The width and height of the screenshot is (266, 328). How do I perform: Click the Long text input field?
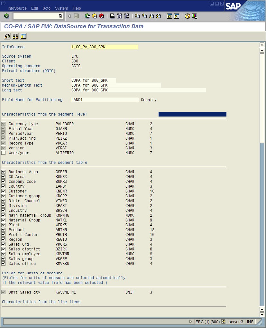point(138,90)
